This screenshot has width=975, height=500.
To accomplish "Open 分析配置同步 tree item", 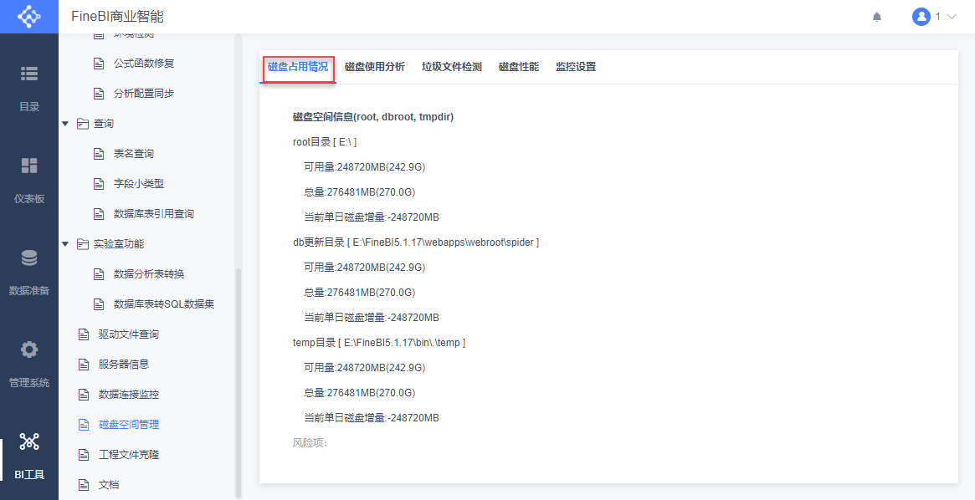I will pyautogui.click(x=144, y=93).
